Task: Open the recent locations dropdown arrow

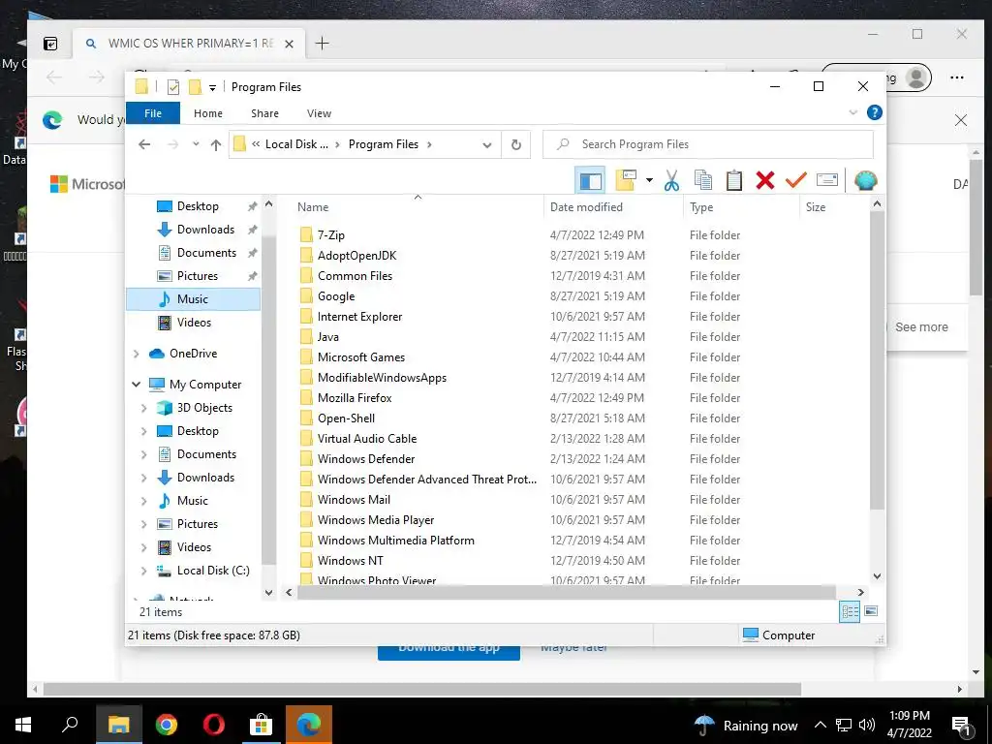Action: pos(196,144)
